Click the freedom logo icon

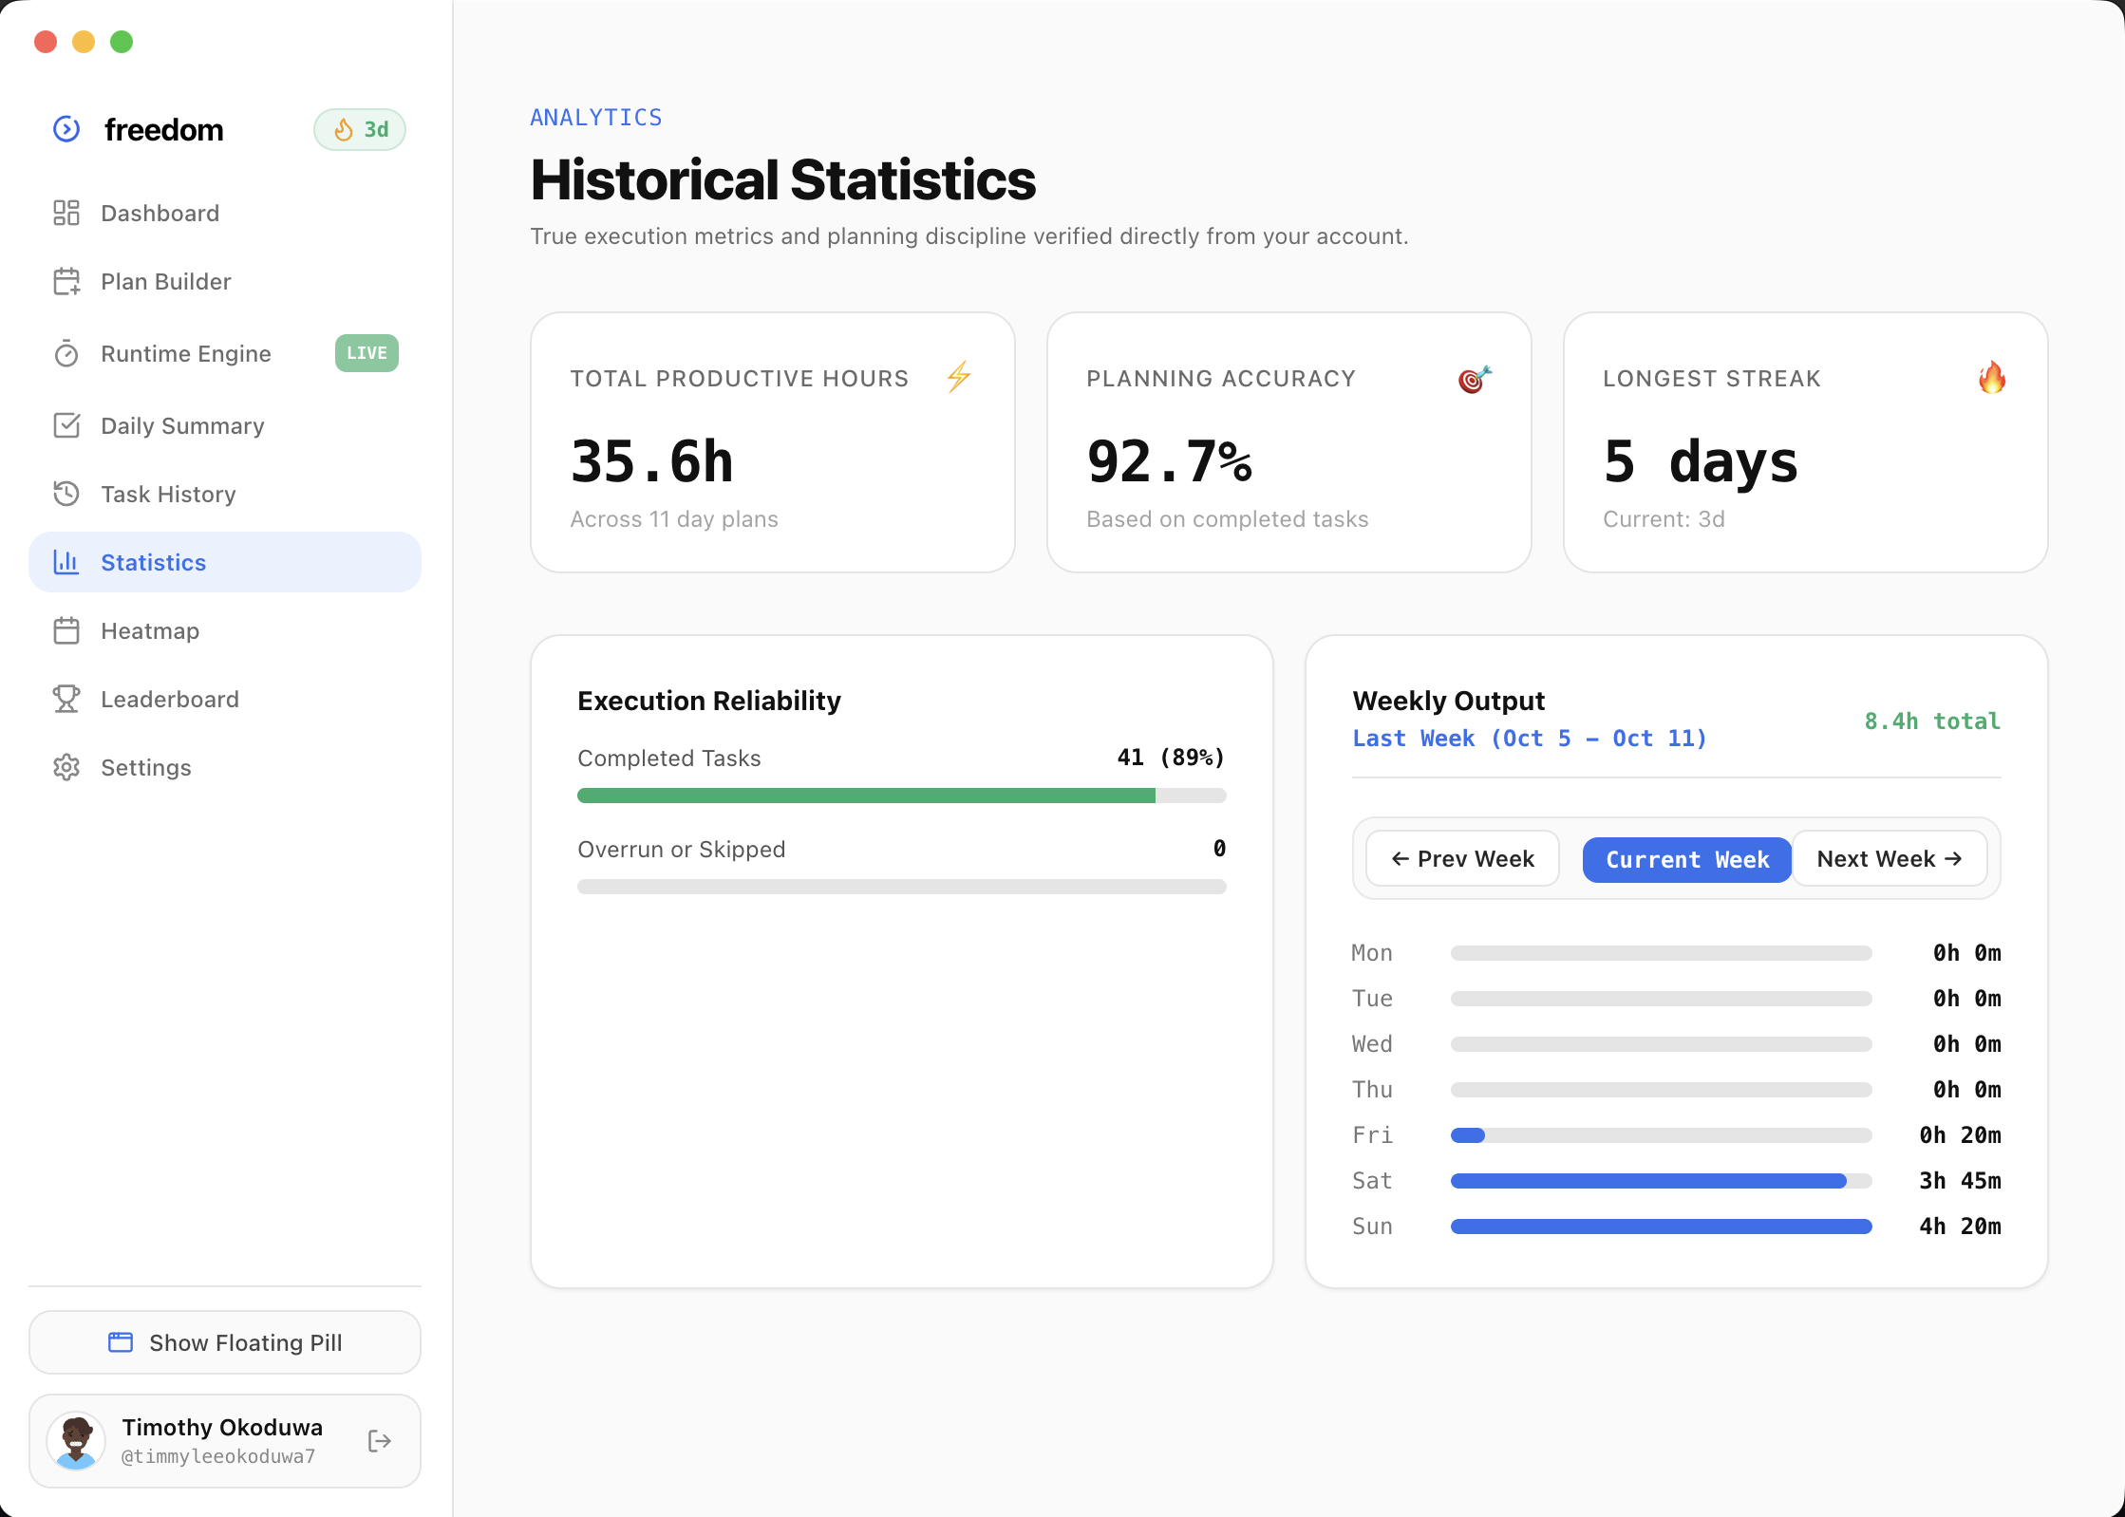pos(66,129)
